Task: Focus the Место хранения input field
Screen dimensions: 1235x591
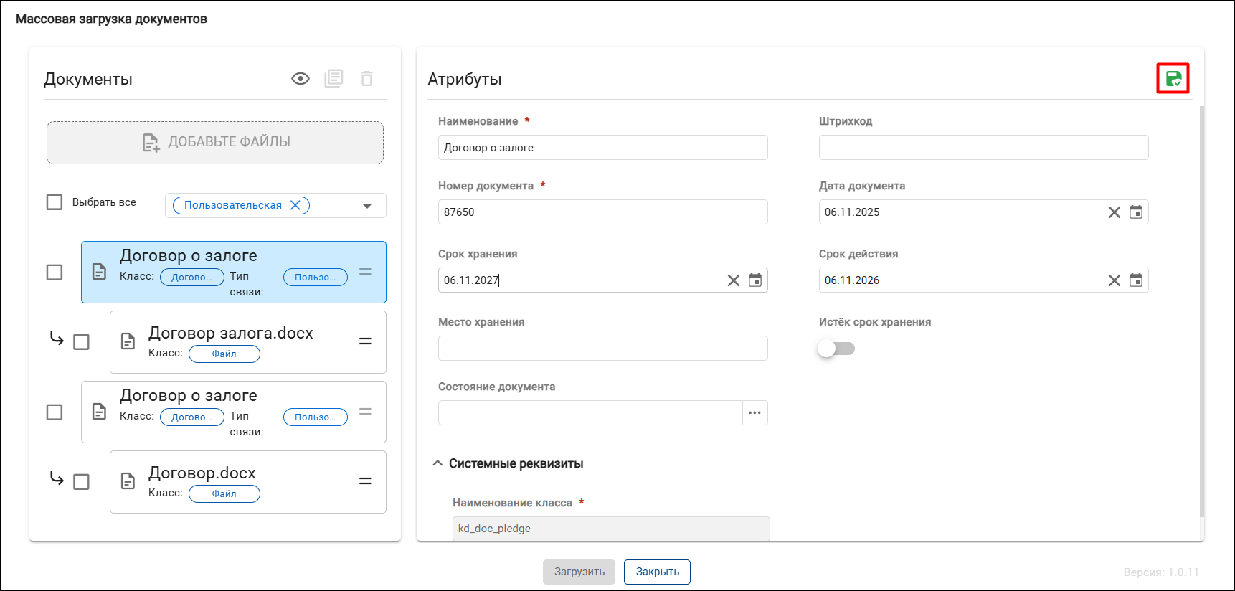Action: [x=603, y=349]
